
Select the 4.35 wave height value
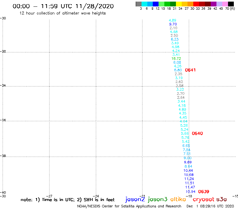coord(183,113)
